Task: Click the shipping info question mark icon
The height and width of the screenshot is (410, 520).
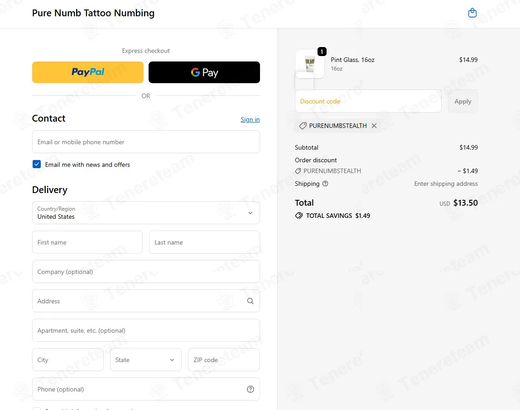Action: (x=325, y=184)
